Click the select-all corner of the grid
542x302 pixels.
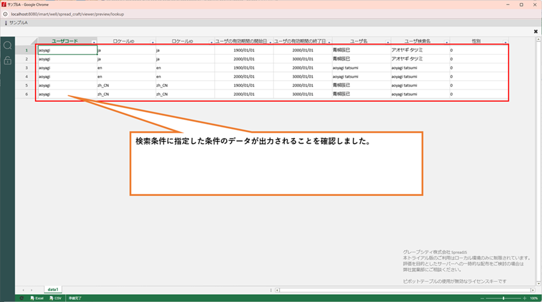[34, 41]
